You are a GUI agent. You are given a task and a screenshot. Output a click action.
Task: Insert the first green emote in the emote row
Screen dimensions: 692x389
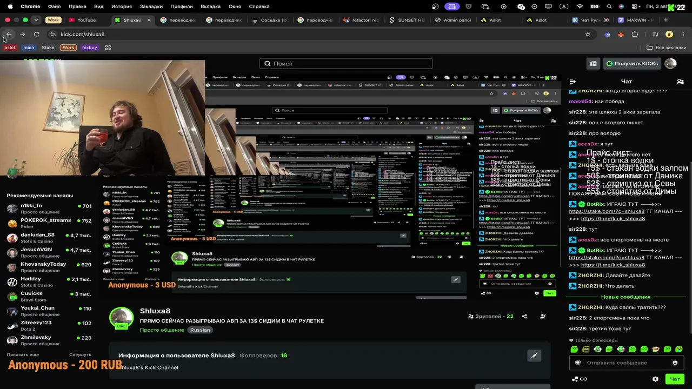(x=574, y=350)
